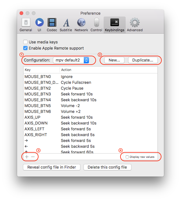Select the AXIS_UP key row
The height and width of the screenshot is (201, 181).
click(90, 117)
